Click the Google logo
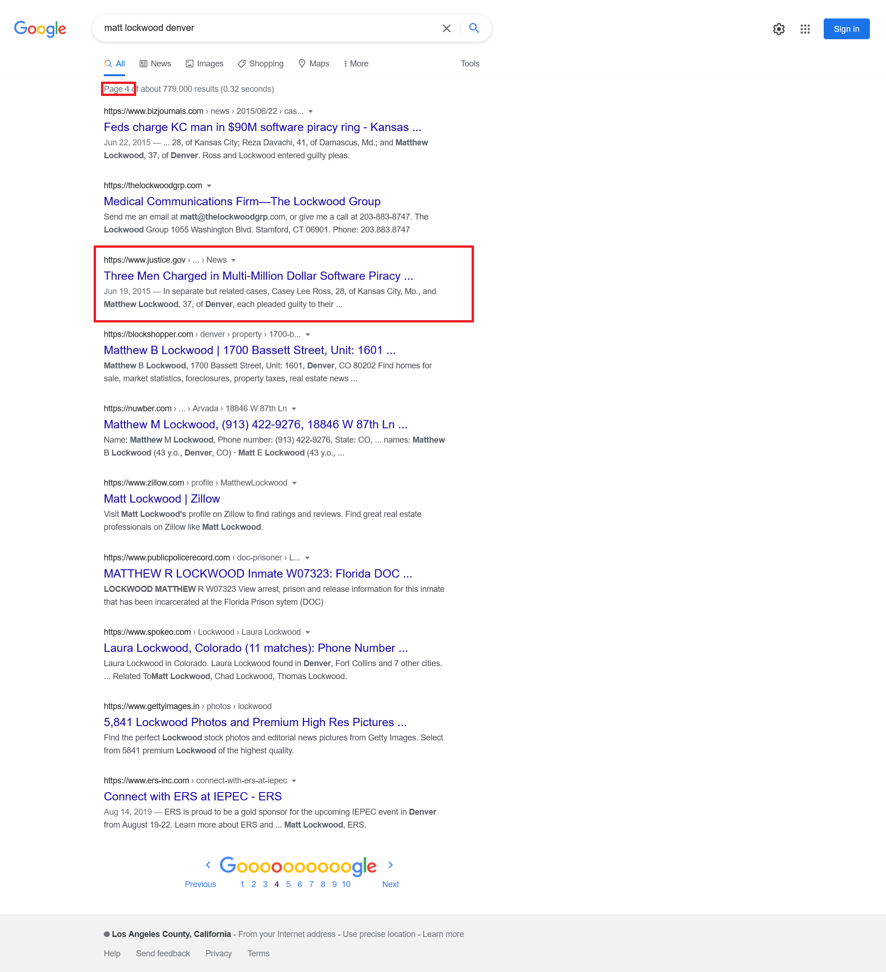Image resolution: width=886 pixels, height=972 pixels. [x=40, y=29]
